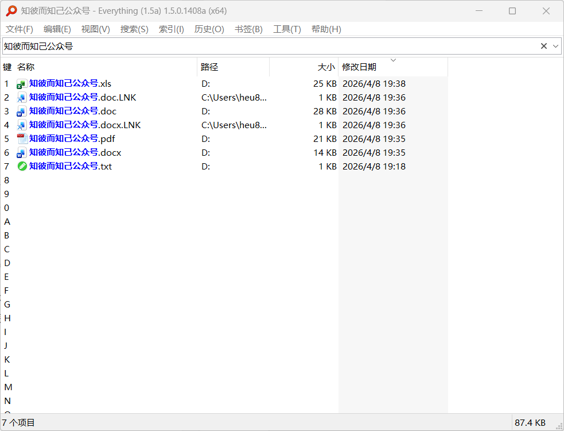
Task: Click the shortcut icon of 知彼而知己公众号.docx.LNK
Action: (22, 125)
